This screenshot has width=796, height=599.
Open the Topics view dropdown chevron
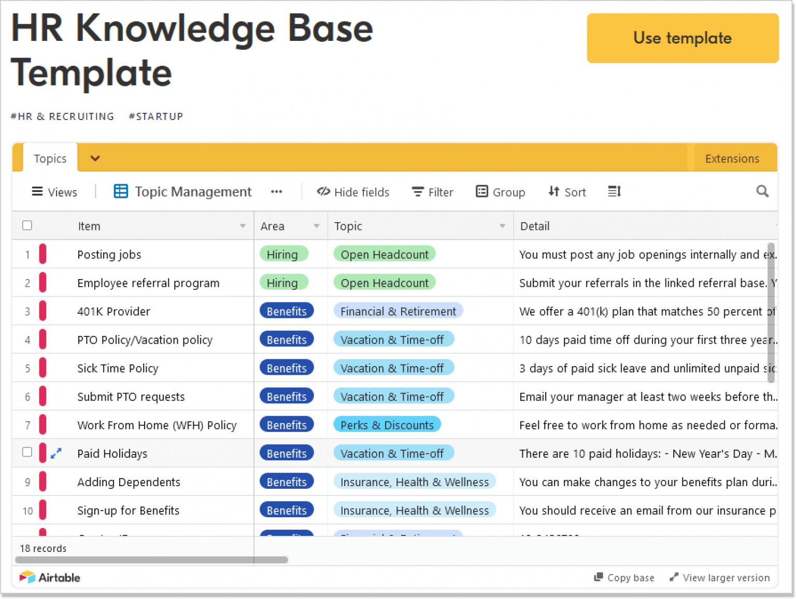95,158
